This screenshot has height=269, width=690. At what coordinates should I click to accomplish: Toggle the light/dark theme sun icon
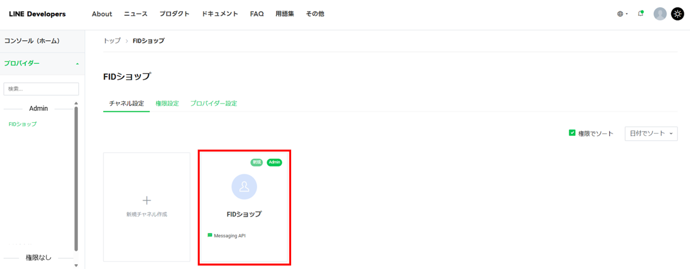[x=678, y=14]
